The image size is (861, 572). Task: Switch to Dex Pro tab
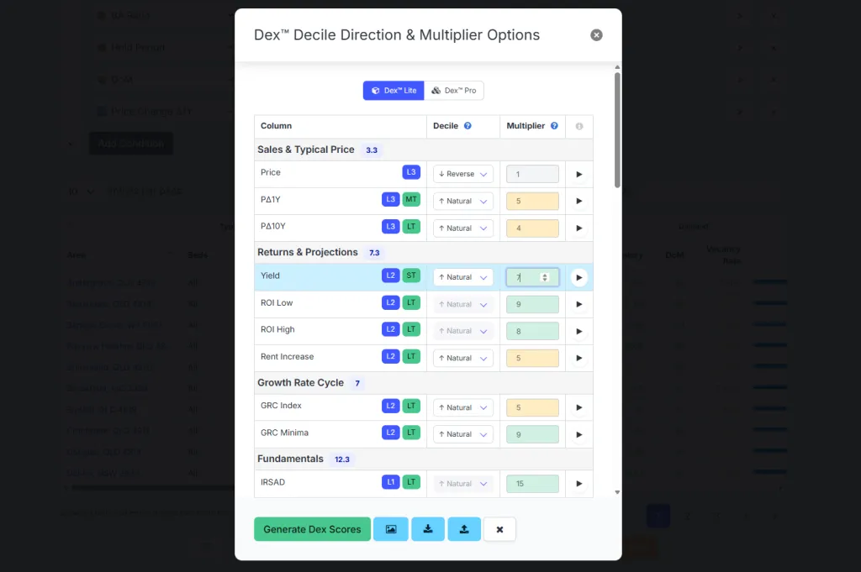453,91
